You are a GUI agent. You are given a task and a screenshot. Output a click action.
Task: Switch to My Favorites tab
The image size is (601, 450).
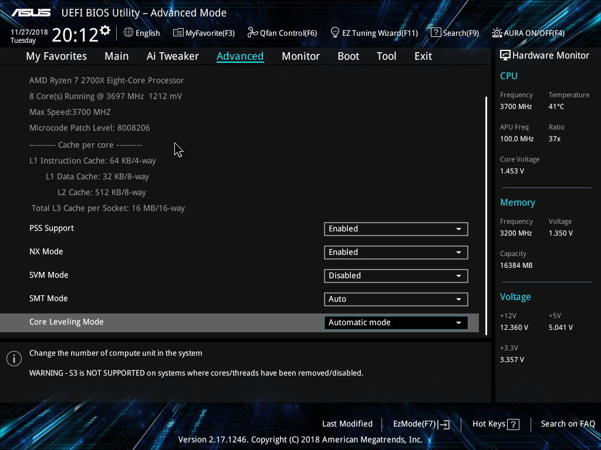[x=56, y=56]
